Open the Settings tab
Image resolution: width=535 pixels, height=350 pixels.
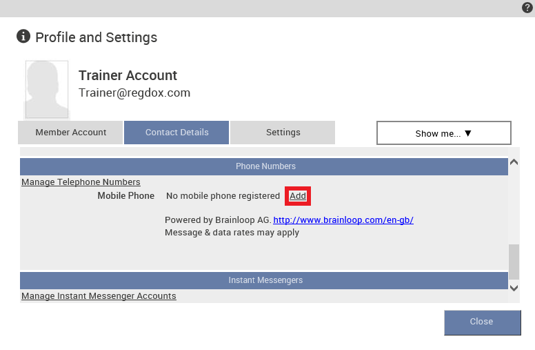283,133
